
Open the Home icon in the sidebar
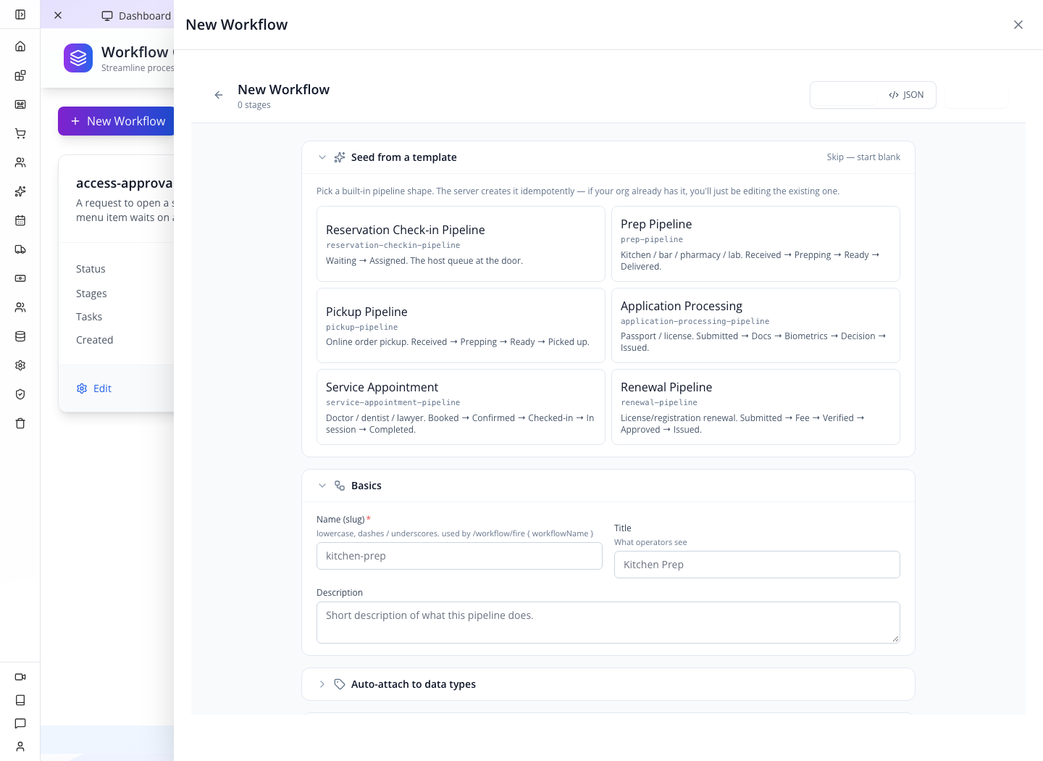pyautogui.click(x=20, y=46)
